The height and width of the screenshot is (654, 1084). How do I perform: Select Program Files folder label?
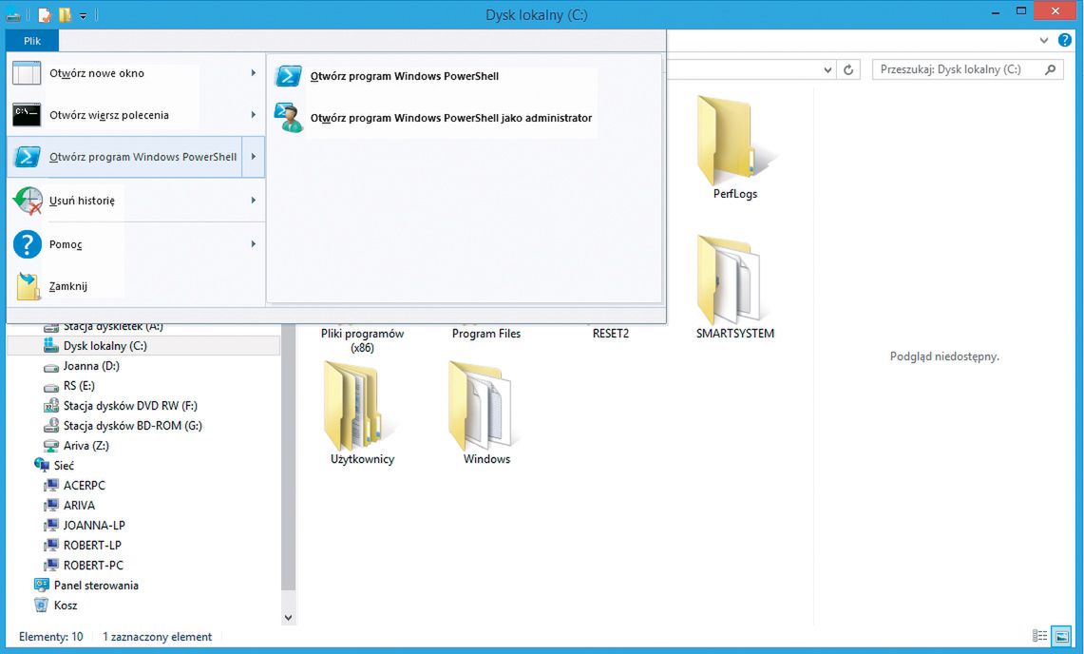486,334
